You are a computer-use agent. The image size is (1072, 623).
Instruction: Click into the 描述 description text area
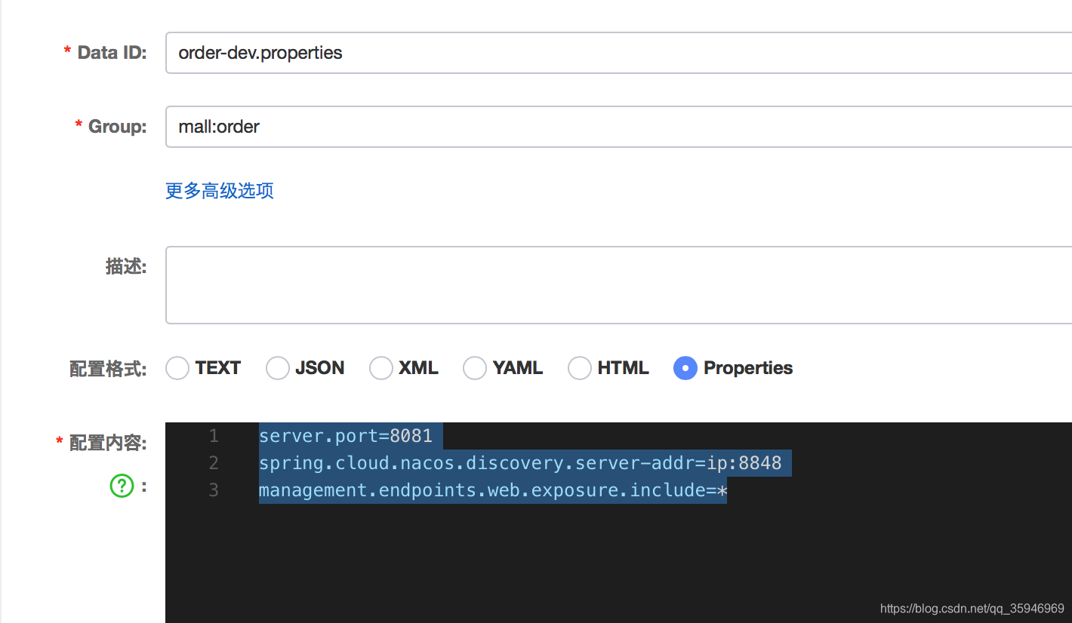click(618, 285)
